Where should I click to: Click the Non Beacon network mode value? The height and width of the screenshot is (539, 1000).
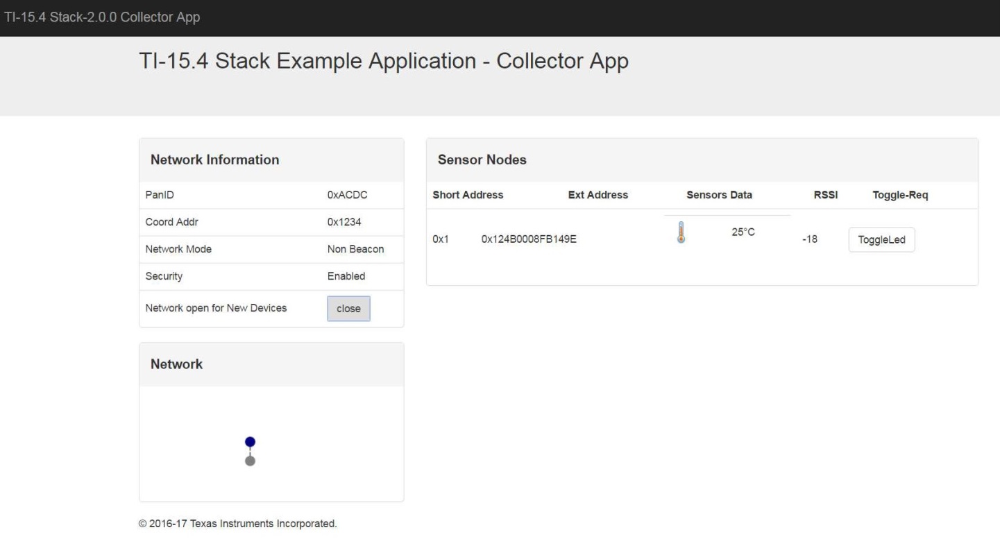[x=355, y=250]
